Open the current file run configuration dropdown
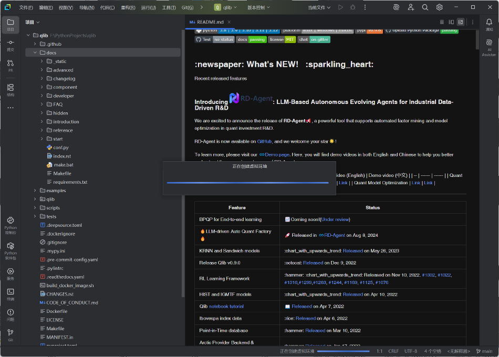The image size is (499, 357). [319, 7]
